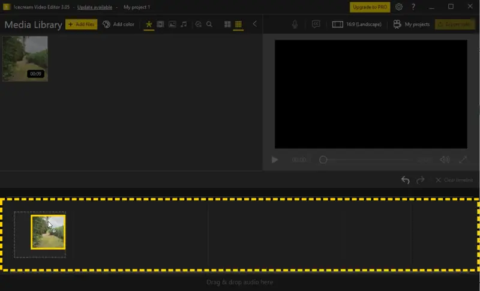Click the My project 1 title
Image resolution: width=480 pixels, height=291 pixels.
click(137, 7)
